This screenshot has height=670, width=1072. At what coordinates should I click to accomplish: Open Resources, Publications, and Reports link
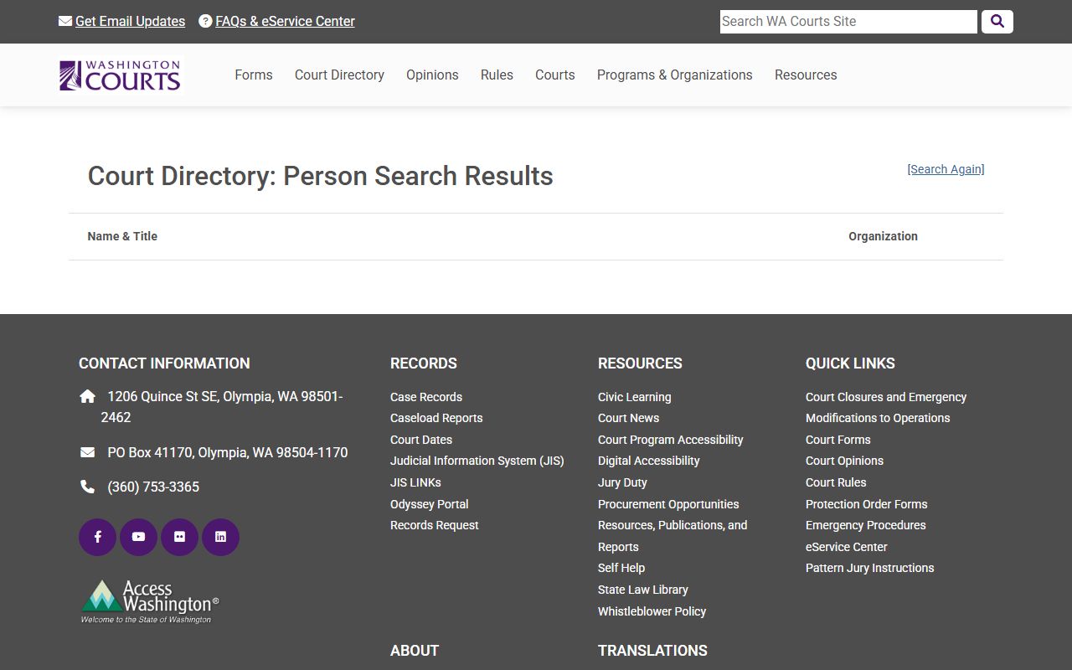(x=673, y=536)
